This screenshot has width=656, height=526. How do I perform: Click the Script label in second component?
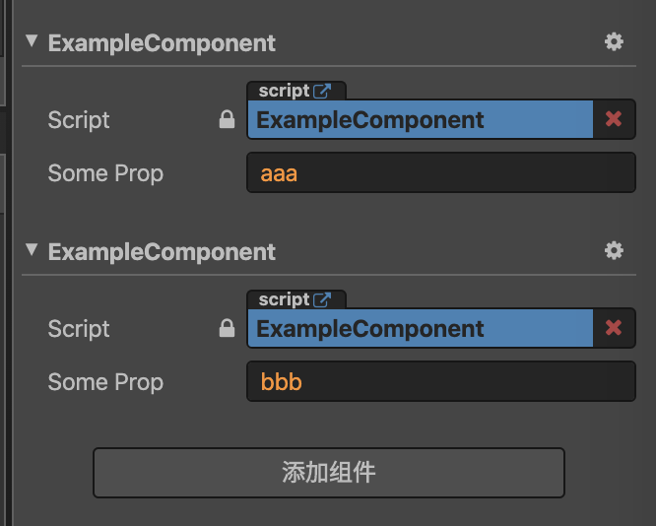point(79,329)
